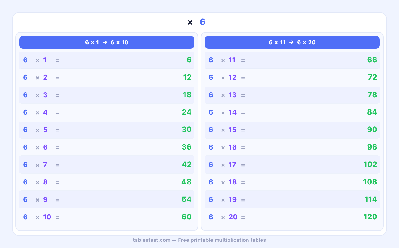399x248 pixels.
Task: Click the green answer 120
Action: [370, 217]
